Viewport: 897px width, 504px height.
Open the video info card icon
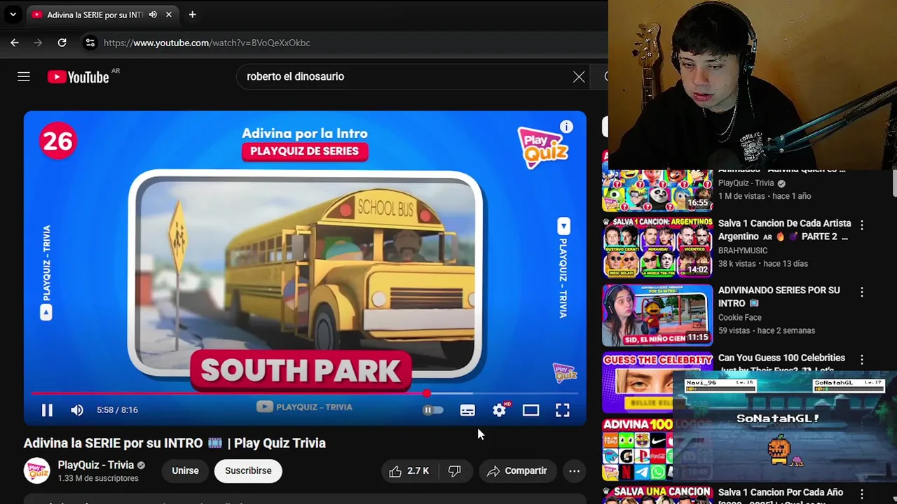click(x=566, y=127)
